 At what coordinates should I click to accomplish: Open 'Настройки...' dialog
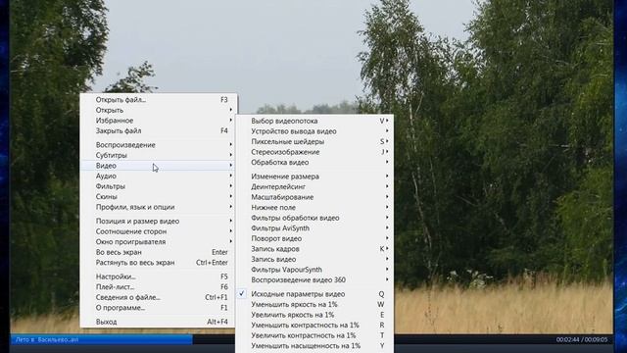pyautogui.click(x=159, y=277)
